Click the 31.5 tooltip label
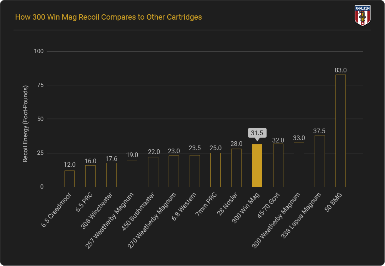 [x=257, y=133]
